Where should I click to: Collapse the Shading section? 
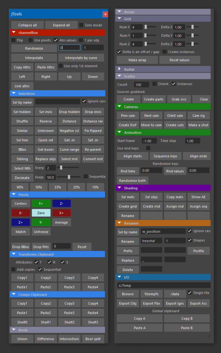[x=119, y=188]
